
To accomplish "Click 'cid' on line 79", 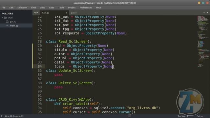I will (57, 46).
